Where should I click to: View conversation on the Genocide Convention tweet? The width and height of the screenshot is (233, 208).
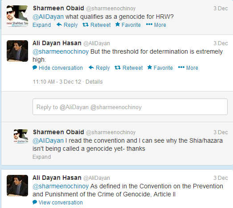[x=57, y=203]
